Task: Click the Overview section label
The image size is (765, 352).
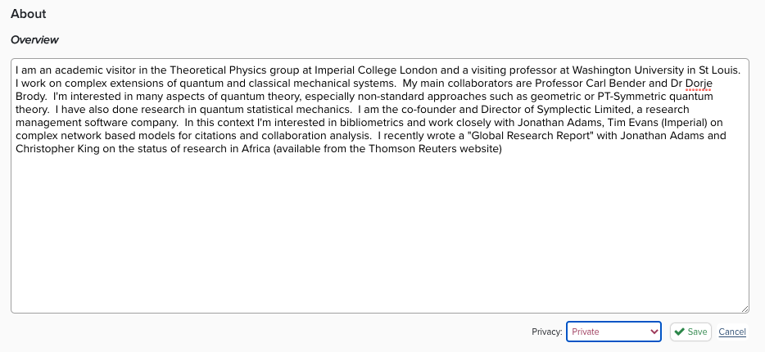Action: (x=34, y=39)
